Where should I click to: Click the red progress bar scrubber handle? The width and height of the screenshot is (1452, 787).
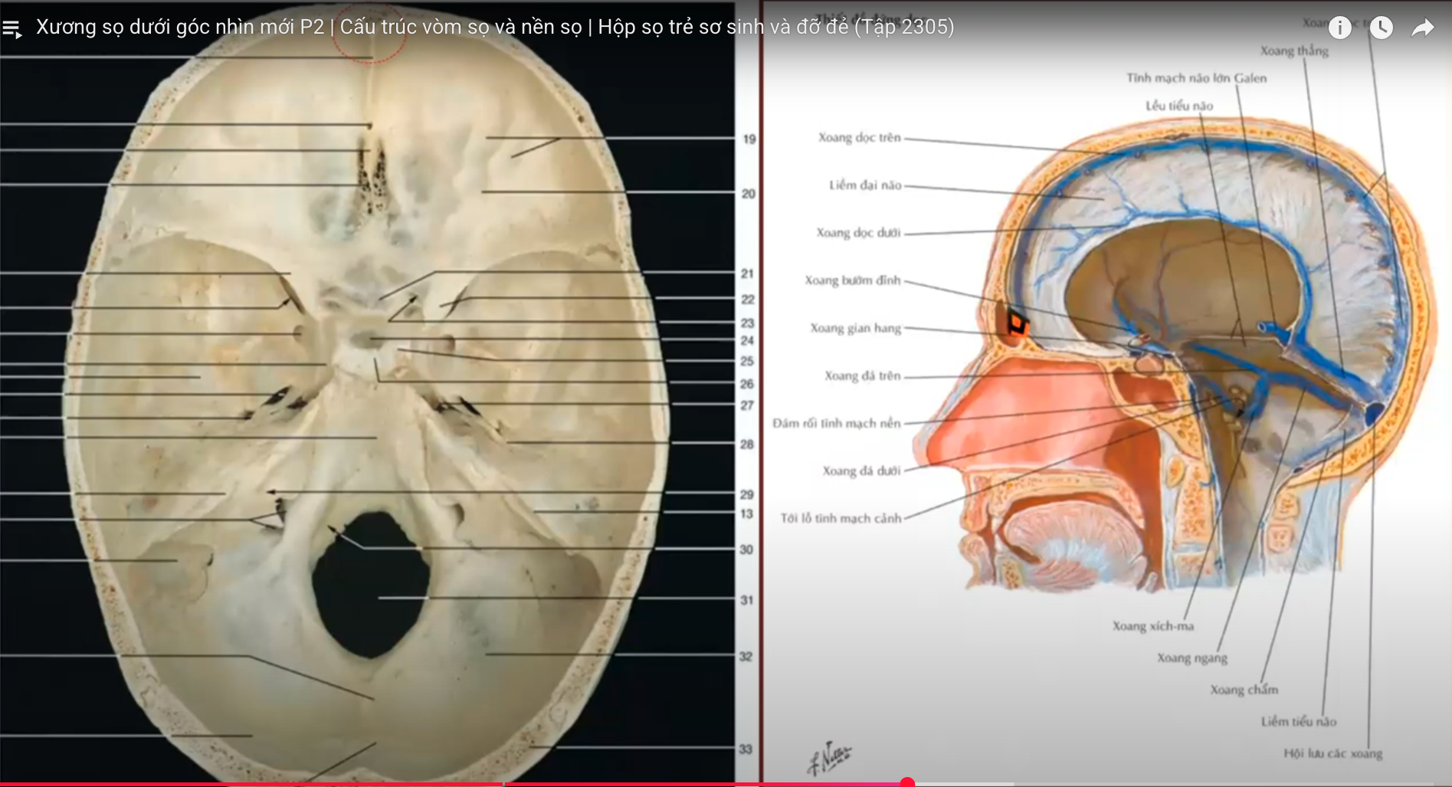907,782
